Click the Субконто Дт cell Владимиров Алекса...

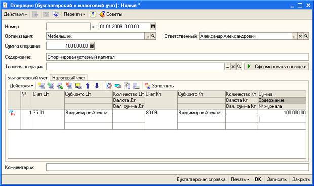[x=89, y=113]
